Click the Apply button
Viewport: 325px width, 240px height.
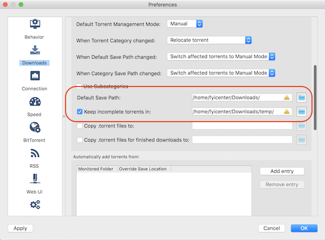click(21, 228)
